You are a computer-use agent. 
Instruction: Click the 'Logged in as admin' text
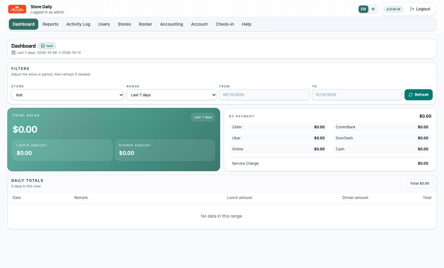pos(47,12)
